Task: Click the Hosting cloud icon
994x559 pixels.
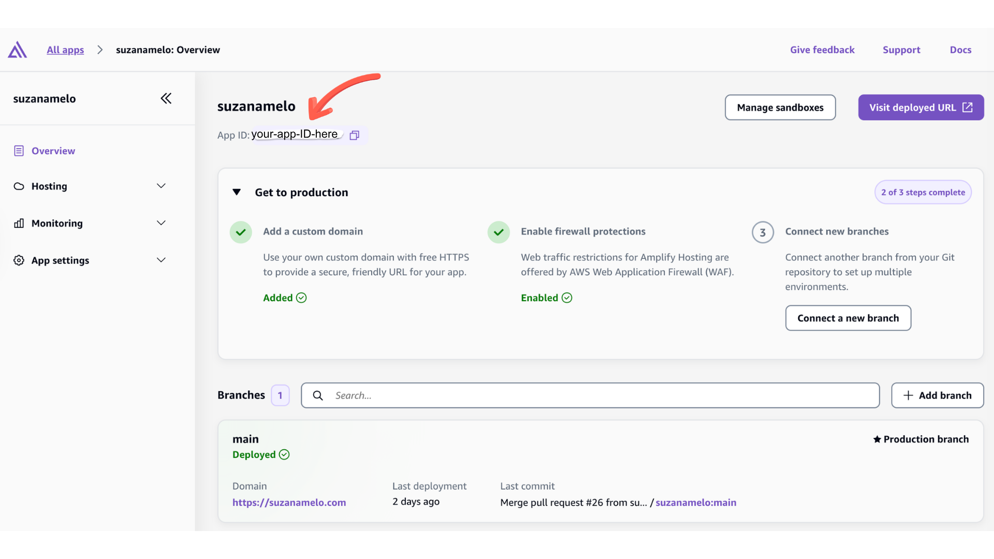Action: [19, 186]
